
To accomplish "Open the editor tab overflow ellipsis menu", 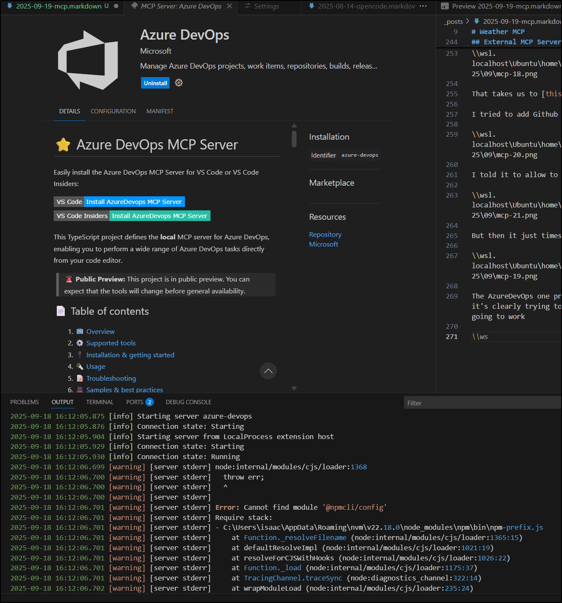I will click(423, 6).
